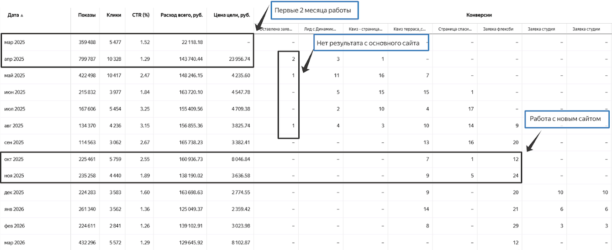Click the Лид с Динамик column header

tap(320, 29)
